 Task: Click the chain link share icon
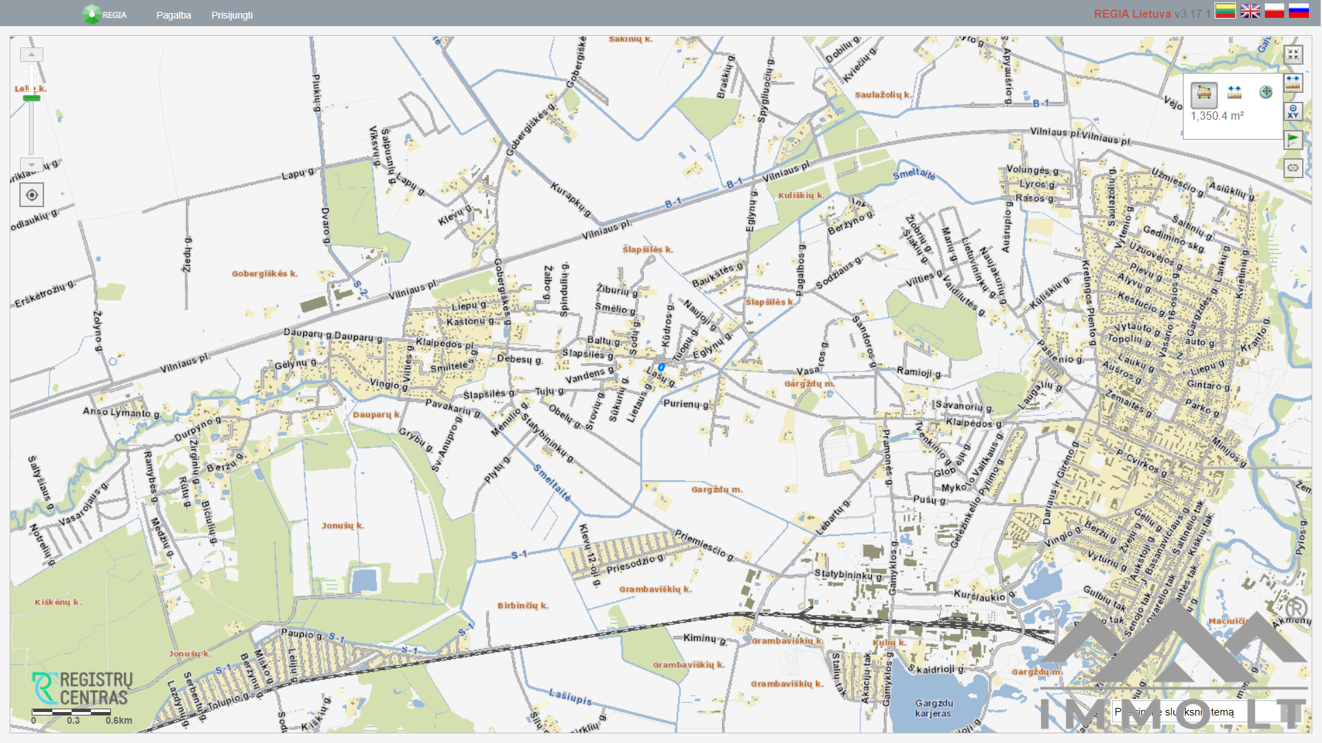[x=1293, y=168]
